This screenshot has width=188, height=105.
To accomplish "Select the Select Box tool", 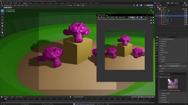I will [x=2, y=11].
